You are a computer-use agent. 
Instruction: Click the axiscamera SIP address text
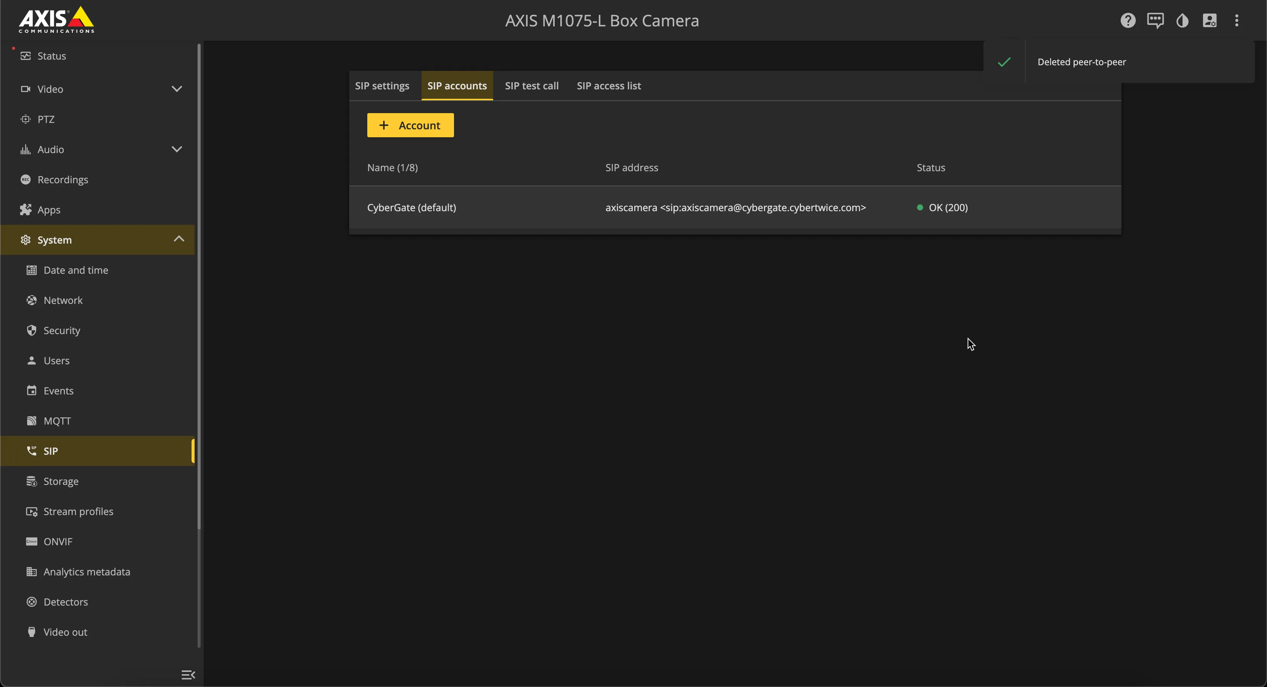(x=735, y=207)
